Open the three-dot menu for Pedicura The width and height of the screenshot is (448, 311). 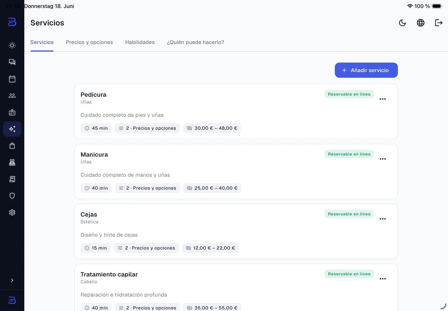pyautogui.click(x=383, y=99)
